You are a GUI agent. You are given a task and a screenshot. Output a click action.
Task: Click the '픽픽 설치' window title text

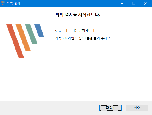(13, 3)
